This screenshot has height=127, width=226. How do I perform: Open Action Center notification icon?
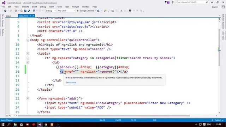(204, 125)
